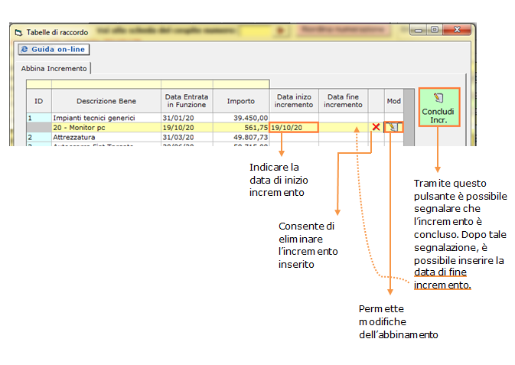Click the table vertical scrollbar
This screenshot has width=515, height=365.
pos(409,117)
